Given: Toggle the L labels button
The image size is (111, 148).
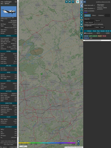Looking at the screenshot, I should pyautogui.click(x=81, y=12).
